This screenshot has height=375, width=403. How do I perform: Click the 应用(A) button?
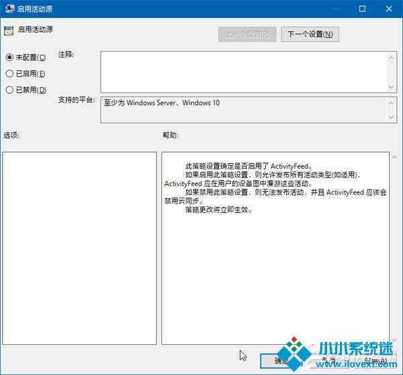375,361
